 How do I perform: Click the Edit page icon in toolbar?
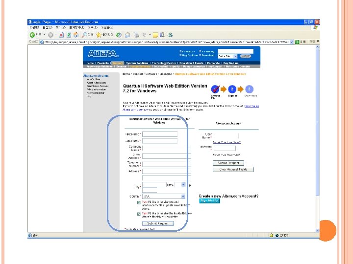click(x=144, y=35)
